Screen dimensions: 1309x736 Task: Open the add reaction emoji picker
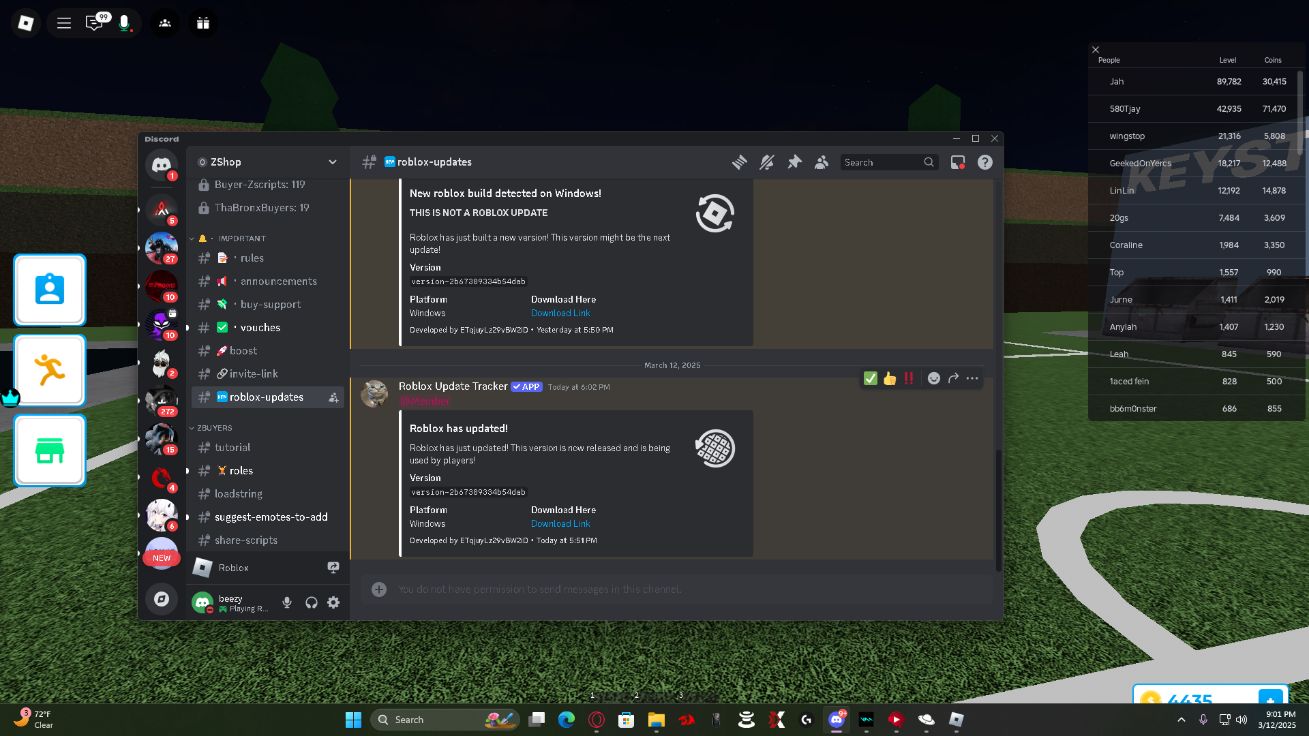click(934, 378)
